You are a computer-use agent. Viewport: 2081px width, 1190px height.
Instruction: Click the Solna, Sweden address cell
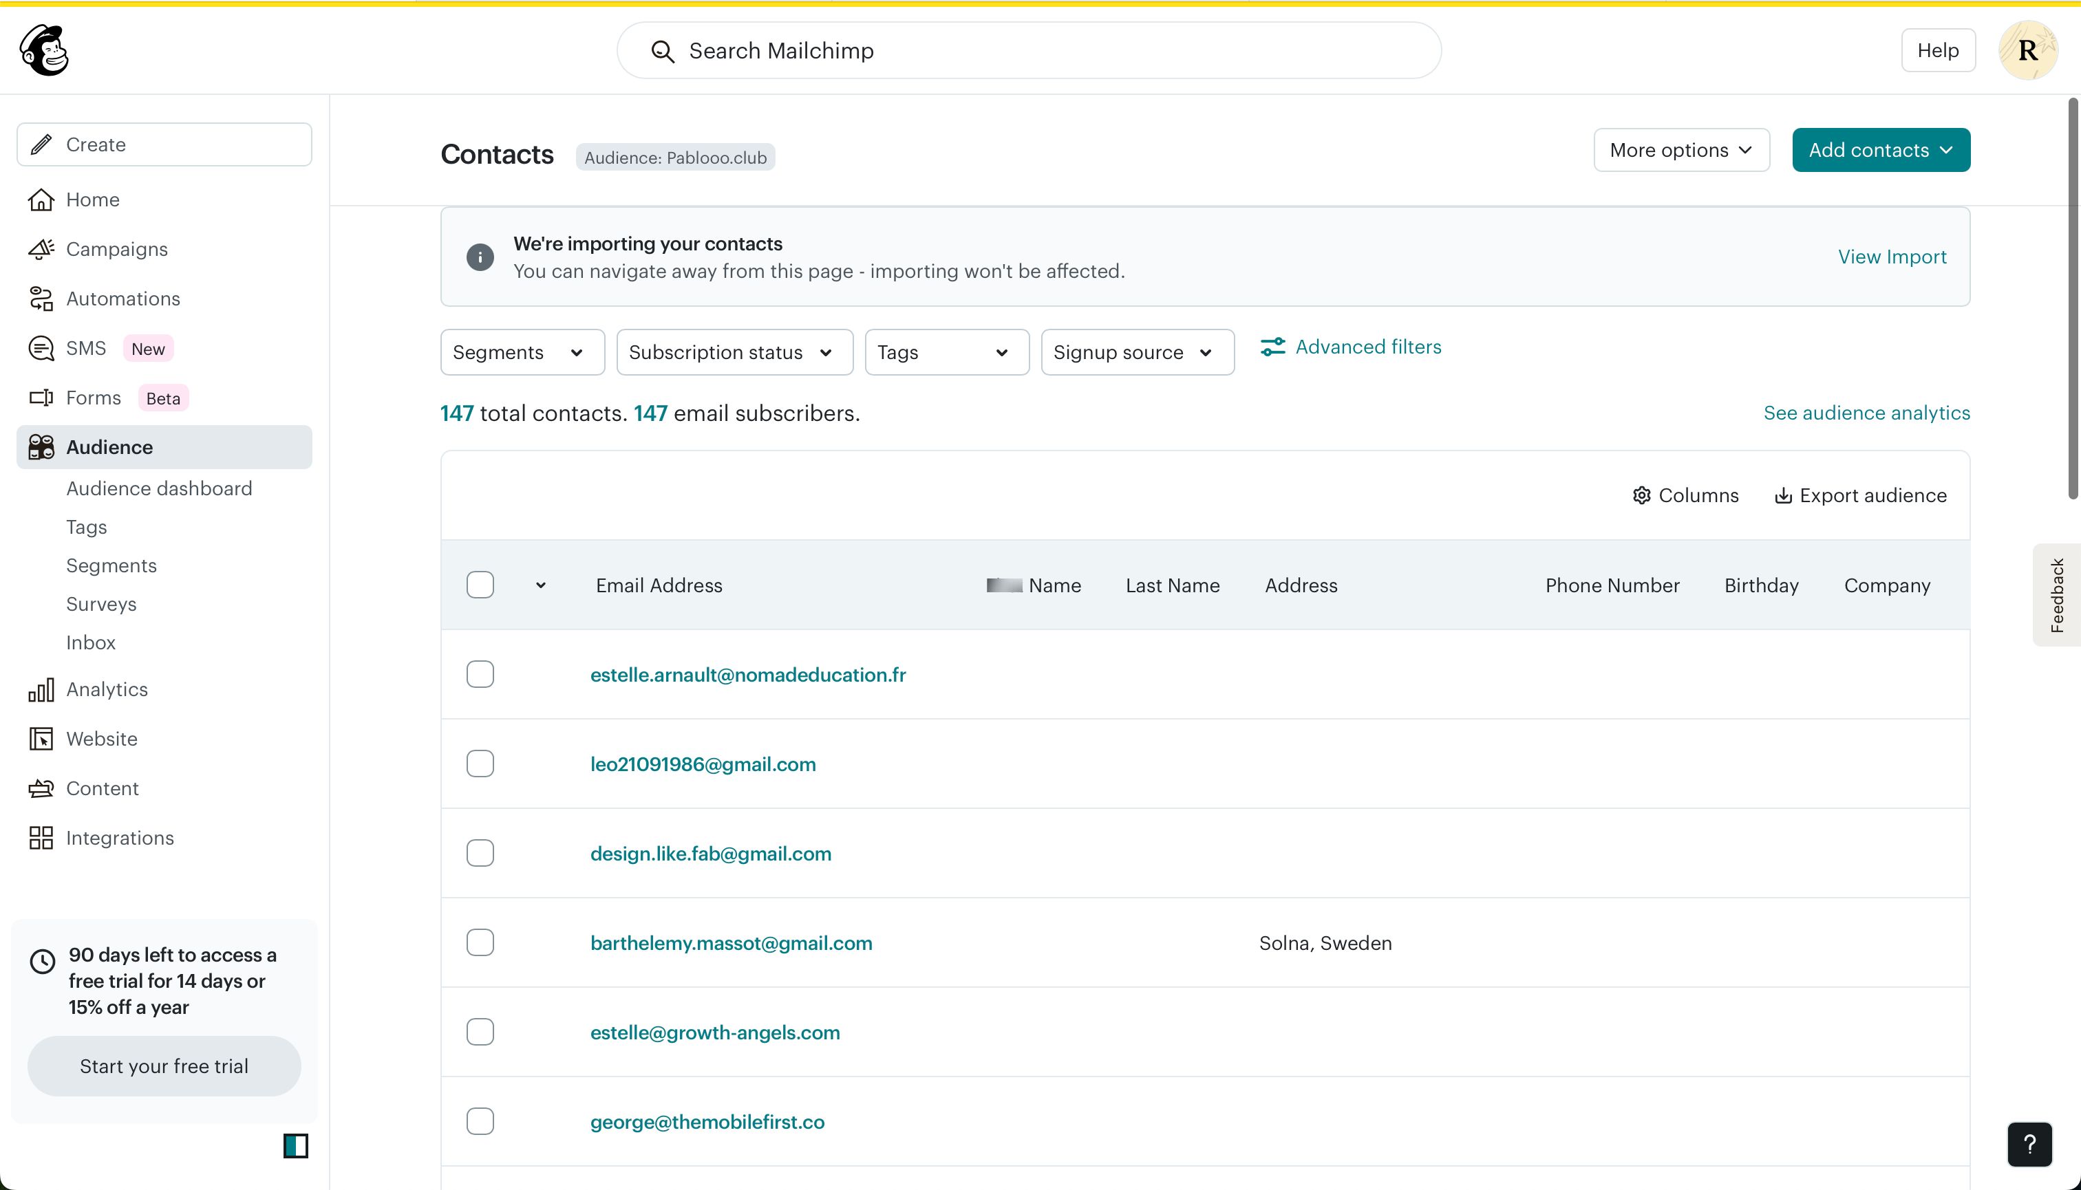1325,943
